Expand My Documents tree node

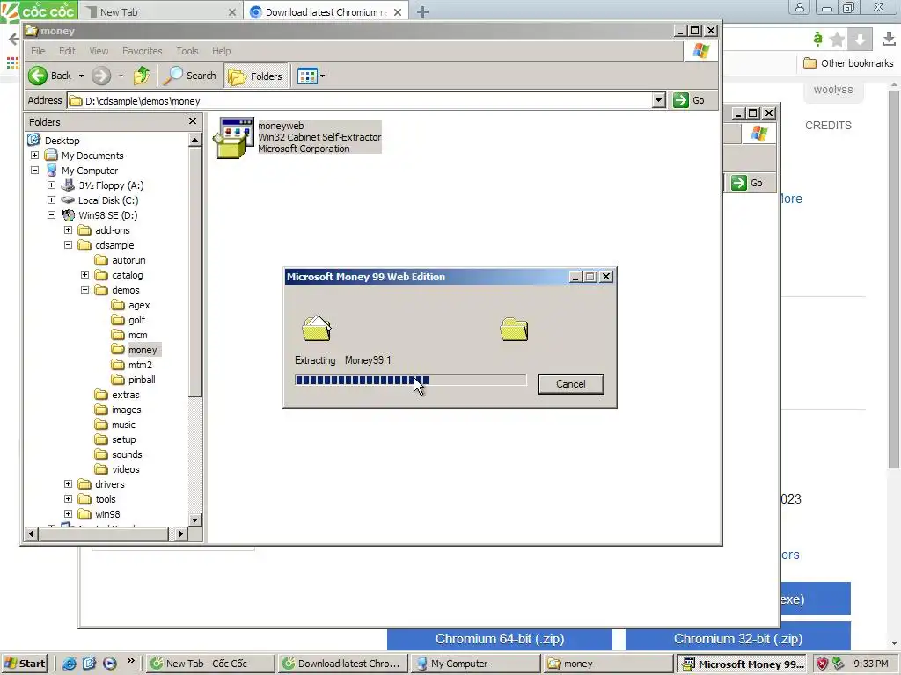pos(34,156)
